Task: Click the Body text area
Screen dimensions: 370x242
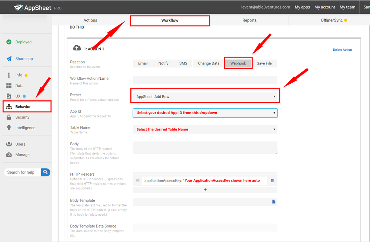Action: (x=205, y=147)
